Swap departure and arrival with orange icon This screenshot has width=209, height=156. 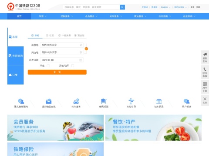86,49
